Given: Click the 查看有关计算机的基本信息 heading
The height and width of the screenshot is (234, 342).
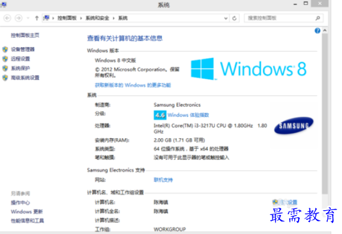Looking at the screenshot, I should (125, 39).
